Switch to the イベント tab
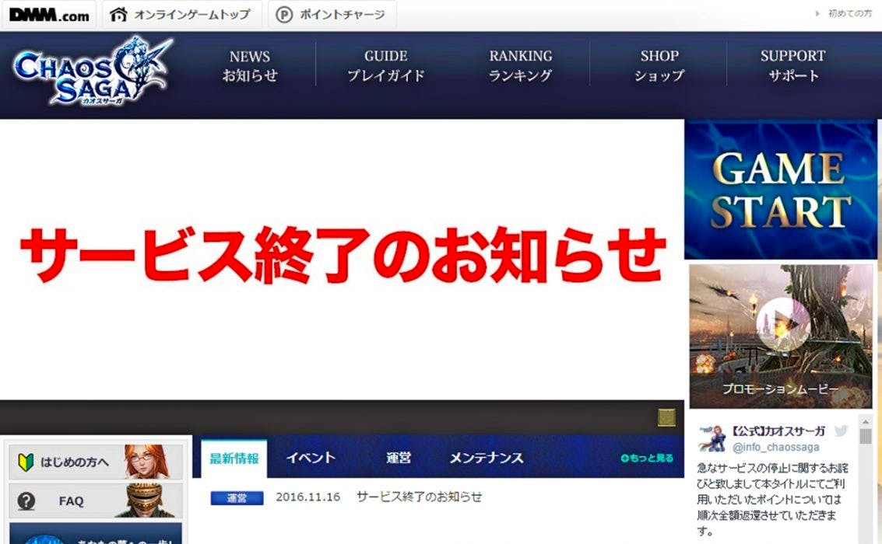 tap(311, 458)
